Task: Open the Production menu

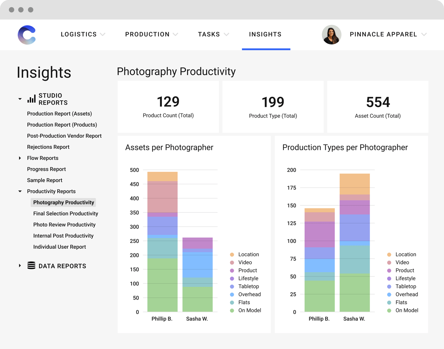Action: [147, 34]
